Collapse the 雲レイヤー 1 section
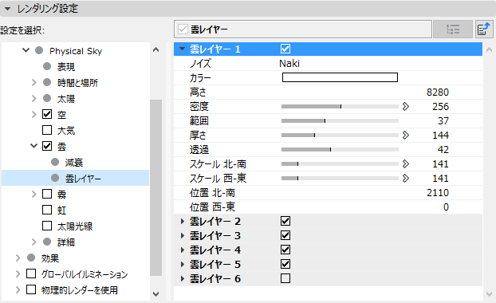This screenshot has height=303, width=496. click(182, 49)
